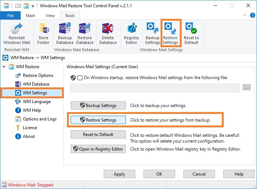The width and height of the screenshot is (257, 189).
Task: Click 'Click to restore your settings from backup.' text
Action: [x=170, y=120]
